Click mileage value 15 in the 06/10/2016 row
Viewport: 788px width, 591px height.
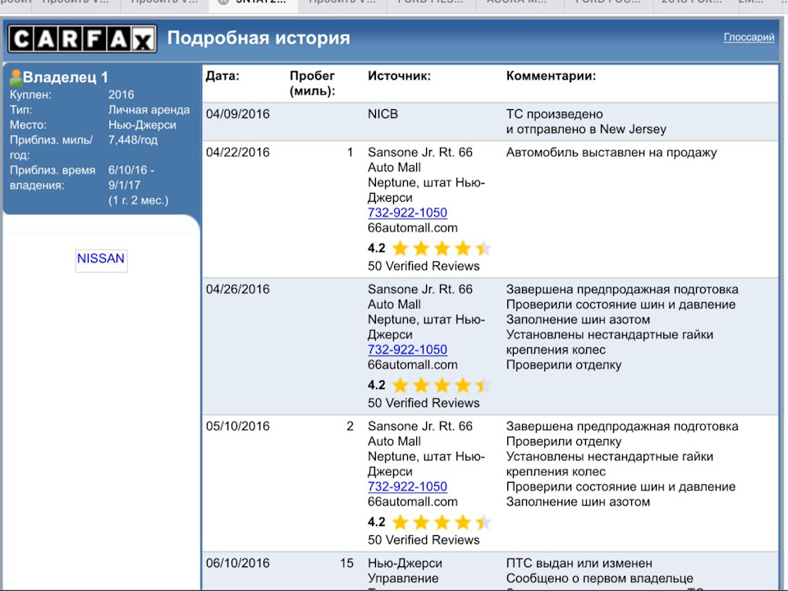pos(346,563)
